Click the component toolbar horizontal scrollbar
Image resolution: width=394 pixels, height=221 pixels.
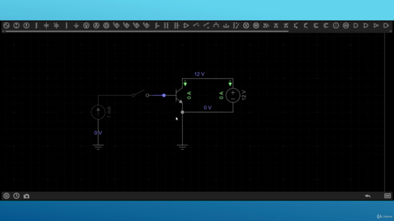click(x=147, y=31)
